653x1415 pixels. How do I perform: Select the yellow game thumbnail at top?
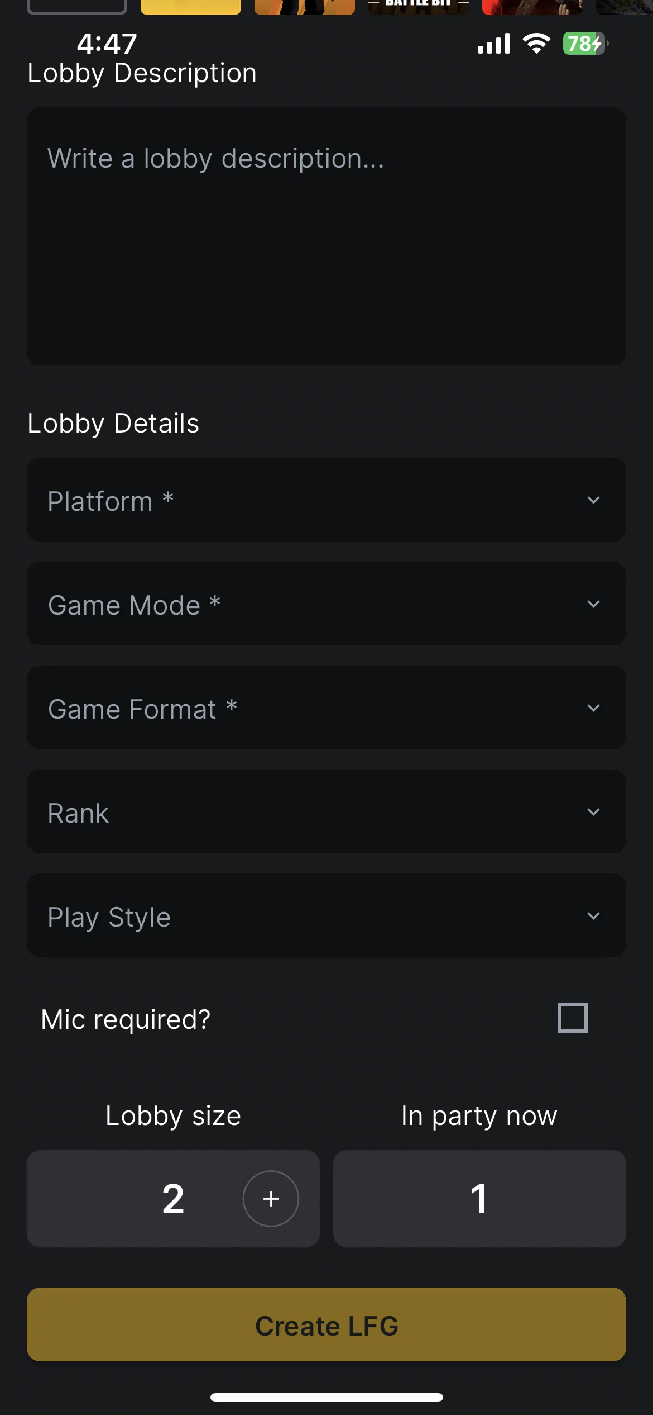pyautogui.click(x=191, y=7)
